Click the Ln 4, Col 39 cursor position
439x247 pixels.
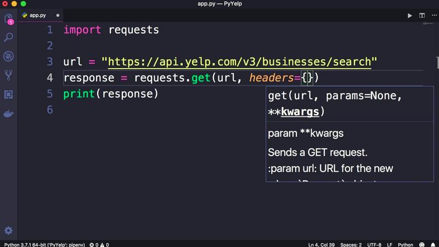(322, 244)
